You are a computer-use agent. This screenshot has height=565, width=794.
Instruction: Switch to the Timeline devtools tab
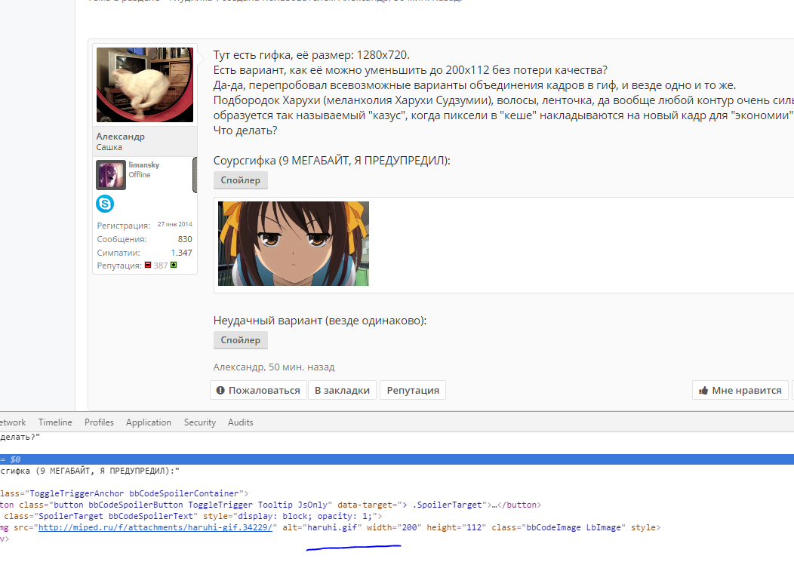click(55, 422)
